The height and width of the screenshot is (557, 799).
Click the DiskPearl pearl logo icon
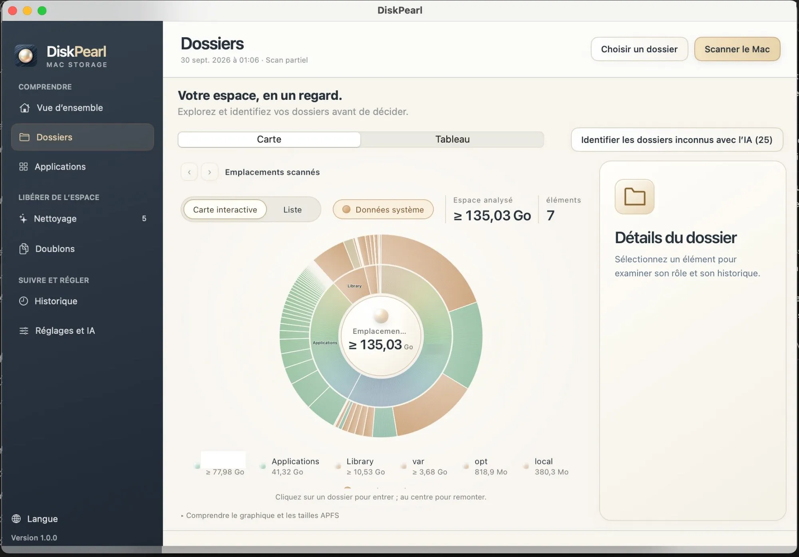(26, 56)
